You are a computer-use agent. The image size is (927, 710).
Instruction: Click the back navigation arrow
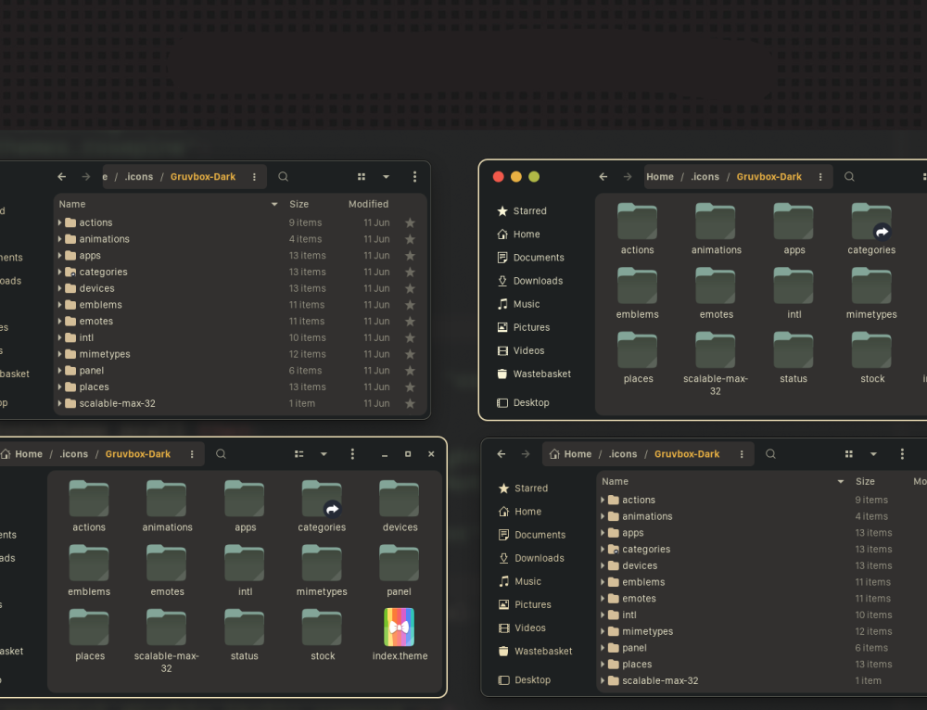coord(61,176)
